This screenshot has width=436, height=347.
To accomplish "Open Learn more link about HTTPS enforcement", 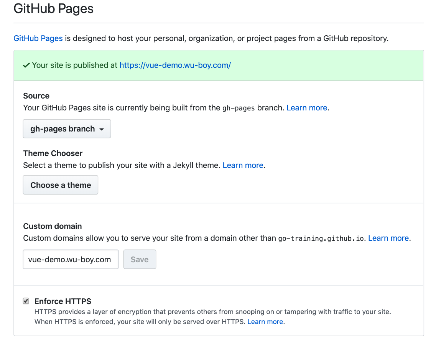I will pos(265,322).
